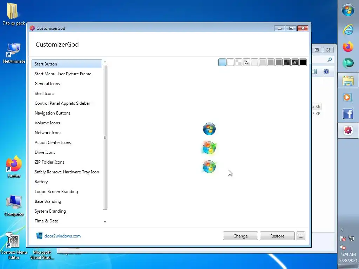Launch Firefox from the taskbar
Viewport: 359px width, 269px height.
[348, 47]
